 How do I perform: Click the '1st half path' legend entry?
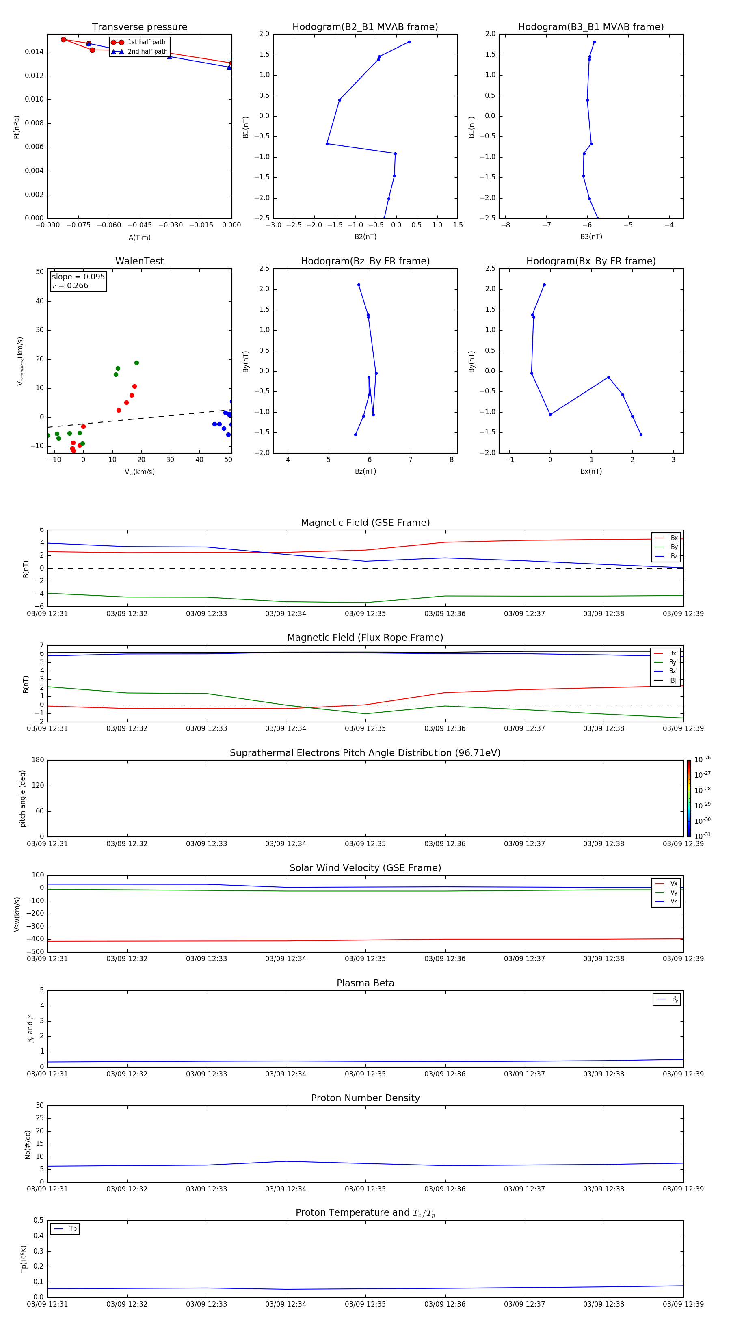(x=138, y=42)
